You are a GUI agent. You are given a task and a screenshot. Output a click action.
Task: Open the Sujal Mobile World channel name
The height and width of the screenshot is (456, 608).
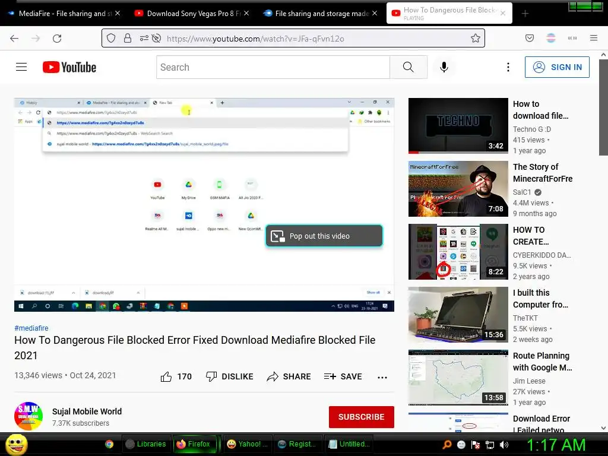click(87, 411)
